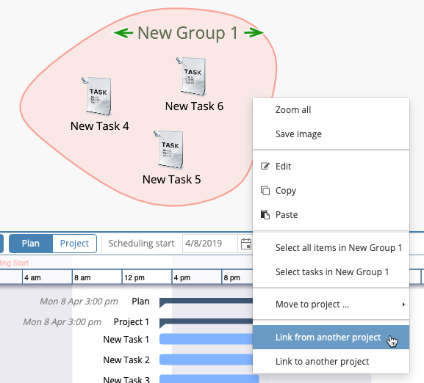Switch to the Plan view toggle
The height and width of the screenshot is (383, 424).
[31, 244]
